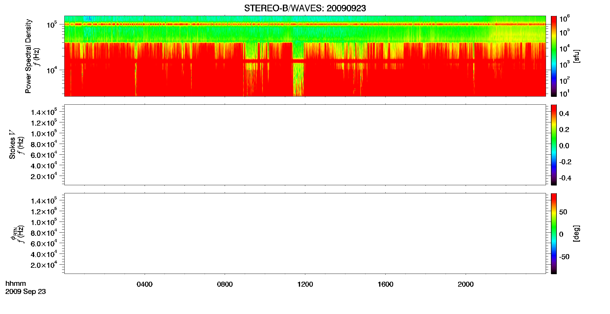The image size is (610, 314).
Task: Click the [sfu] unit label
Action: [577, 56]
